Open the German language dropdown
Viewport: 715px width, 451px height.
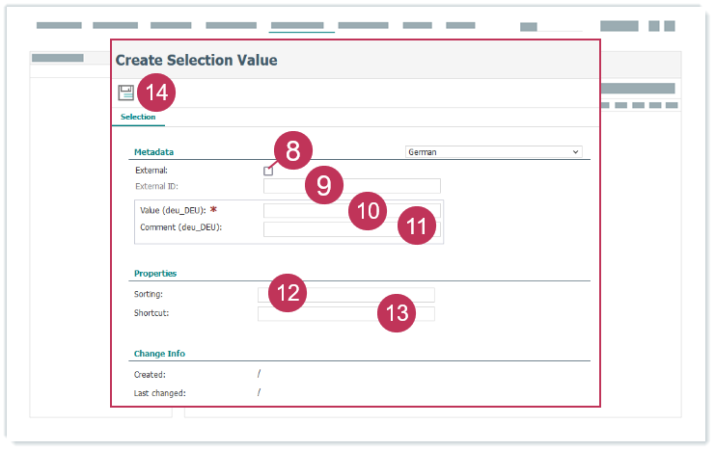coord(493,152)
